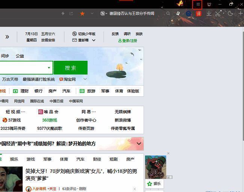The width and height of the screenshot is (244, 192).
Task: Switch to the 财经 news tab
Action: pyautogui.click(x=97, y=159)
